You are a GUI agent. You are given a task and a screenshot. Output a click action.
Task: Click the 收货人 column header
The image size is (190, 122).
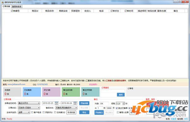tap(88, 11)
